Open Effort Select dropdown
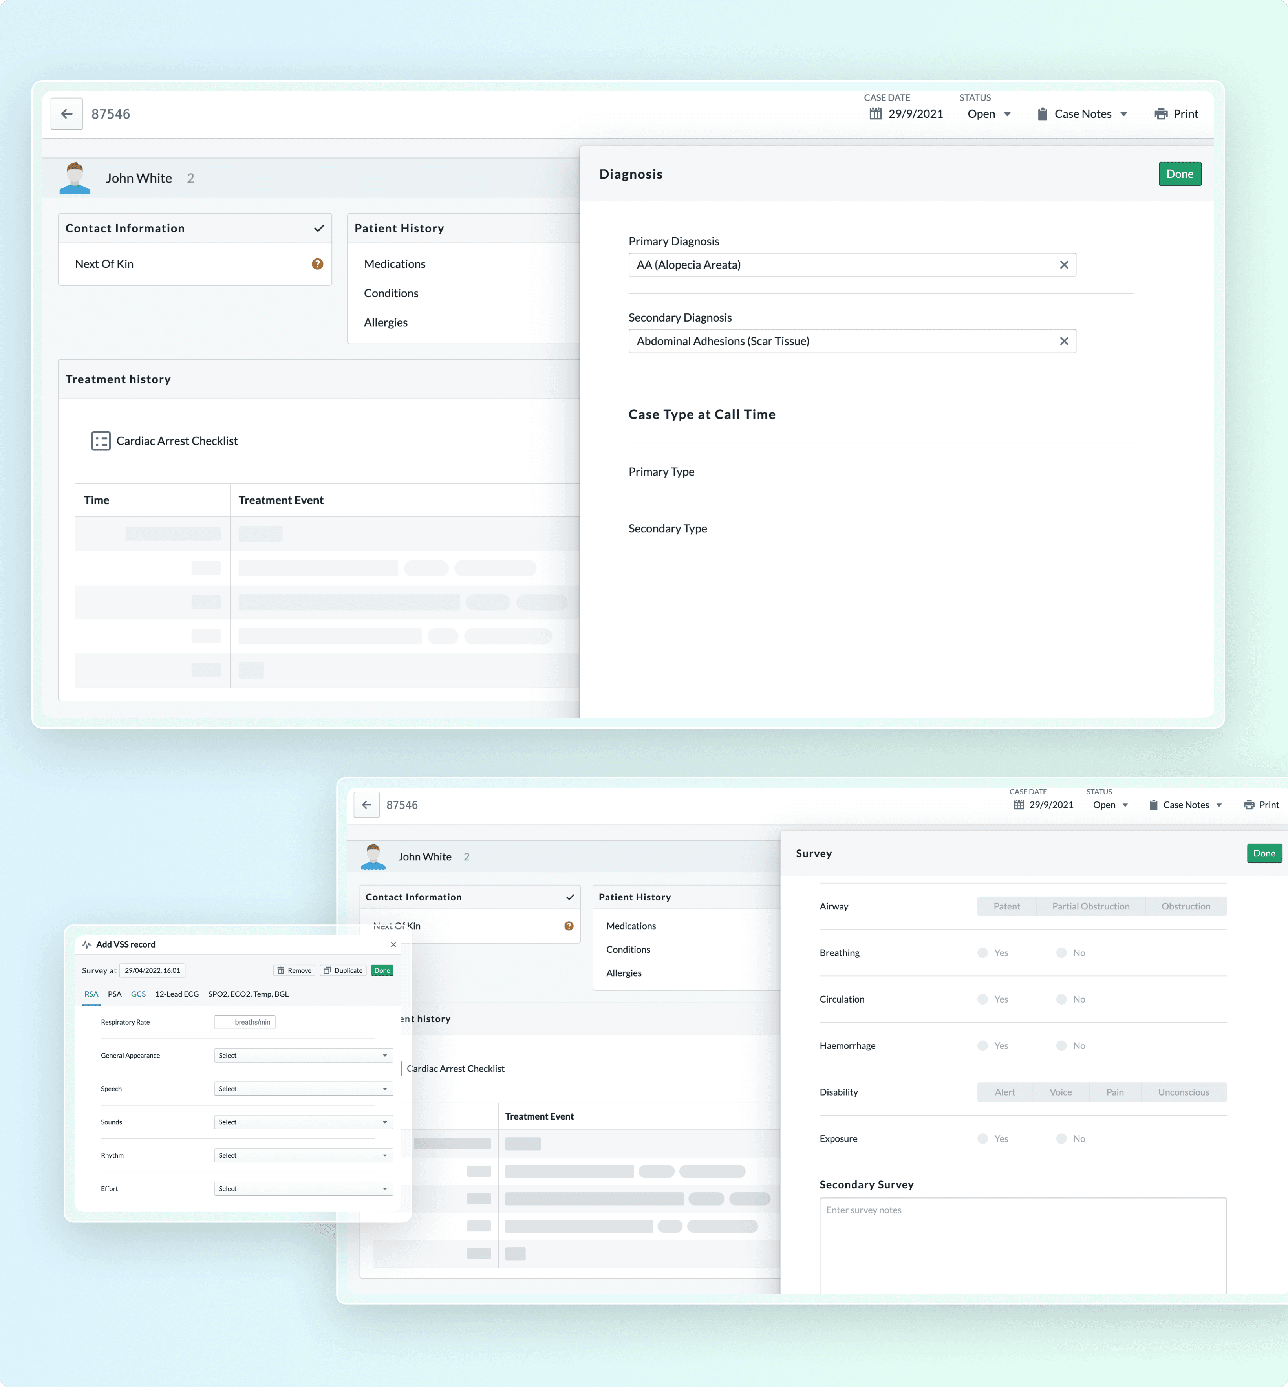The width and height of the screenshot is (1288, 1387). (x=303, y=1189)
